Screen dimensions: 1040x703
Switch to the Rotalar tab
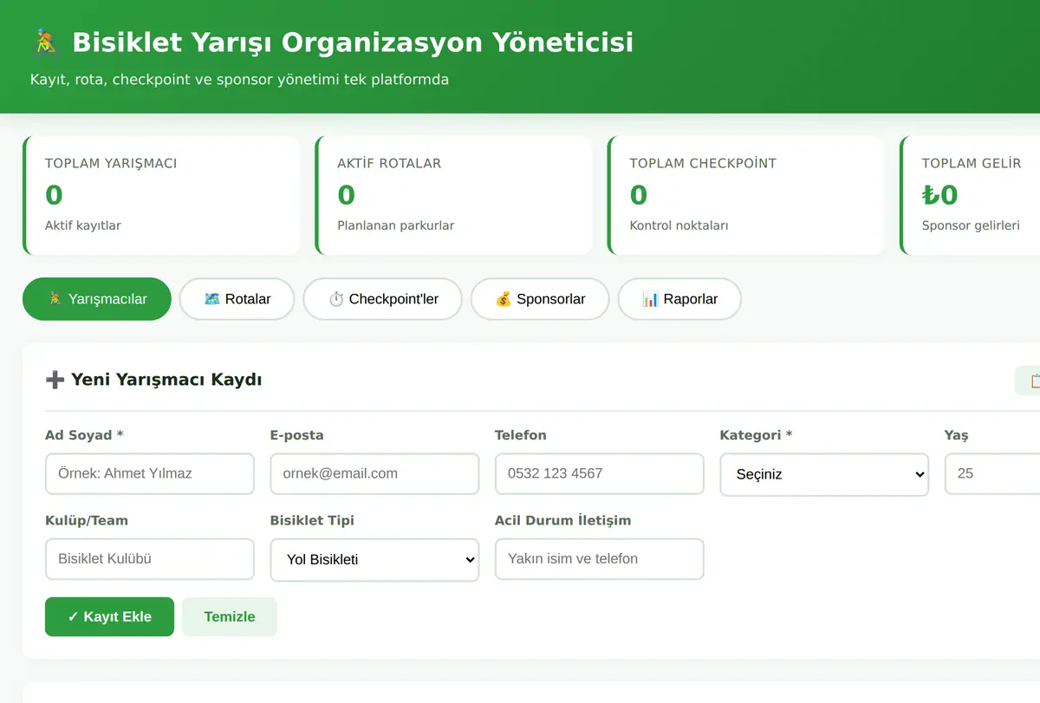click(x=237, y=299)
